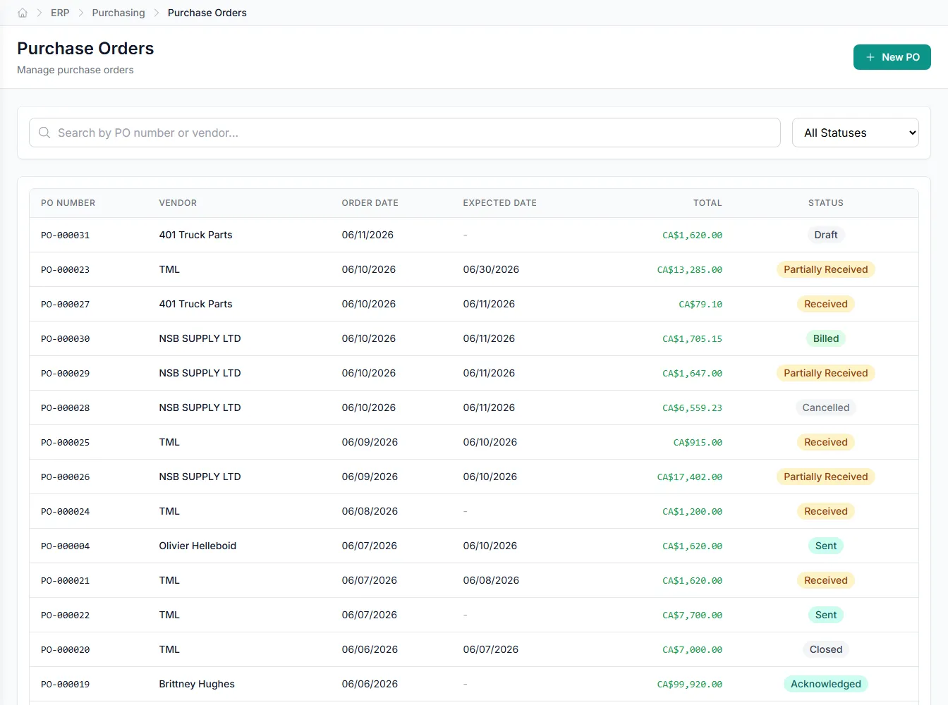This screenshot has width=948, height=705.
Task: Click the search magnifier icon
Action: coord(44,133)
